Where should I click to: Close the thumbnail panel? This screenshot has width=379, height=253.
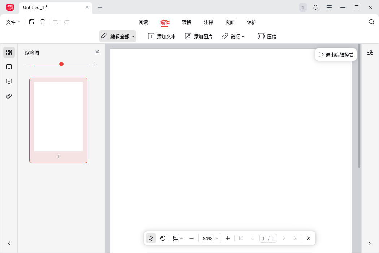pos(97,52)
